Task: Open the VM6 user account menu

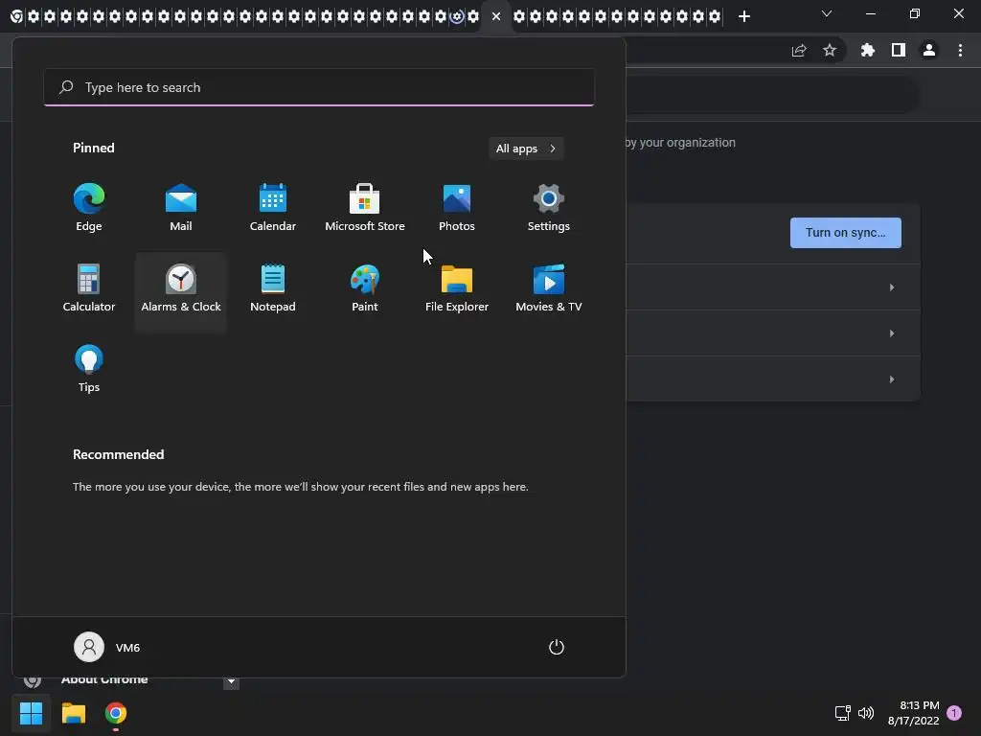Action: click(x=107, y=647)
